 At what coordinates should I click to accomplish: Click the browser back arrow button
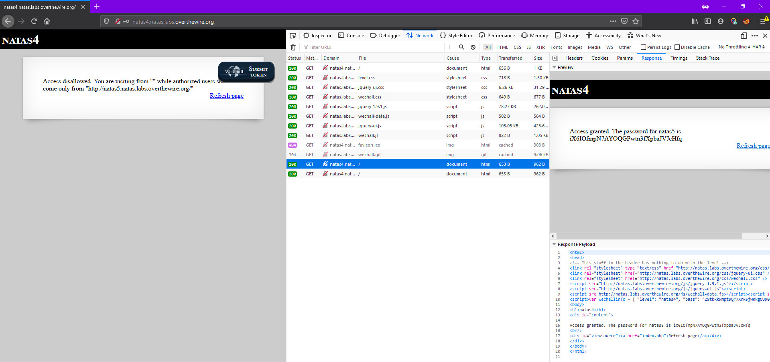coord(8,21)
